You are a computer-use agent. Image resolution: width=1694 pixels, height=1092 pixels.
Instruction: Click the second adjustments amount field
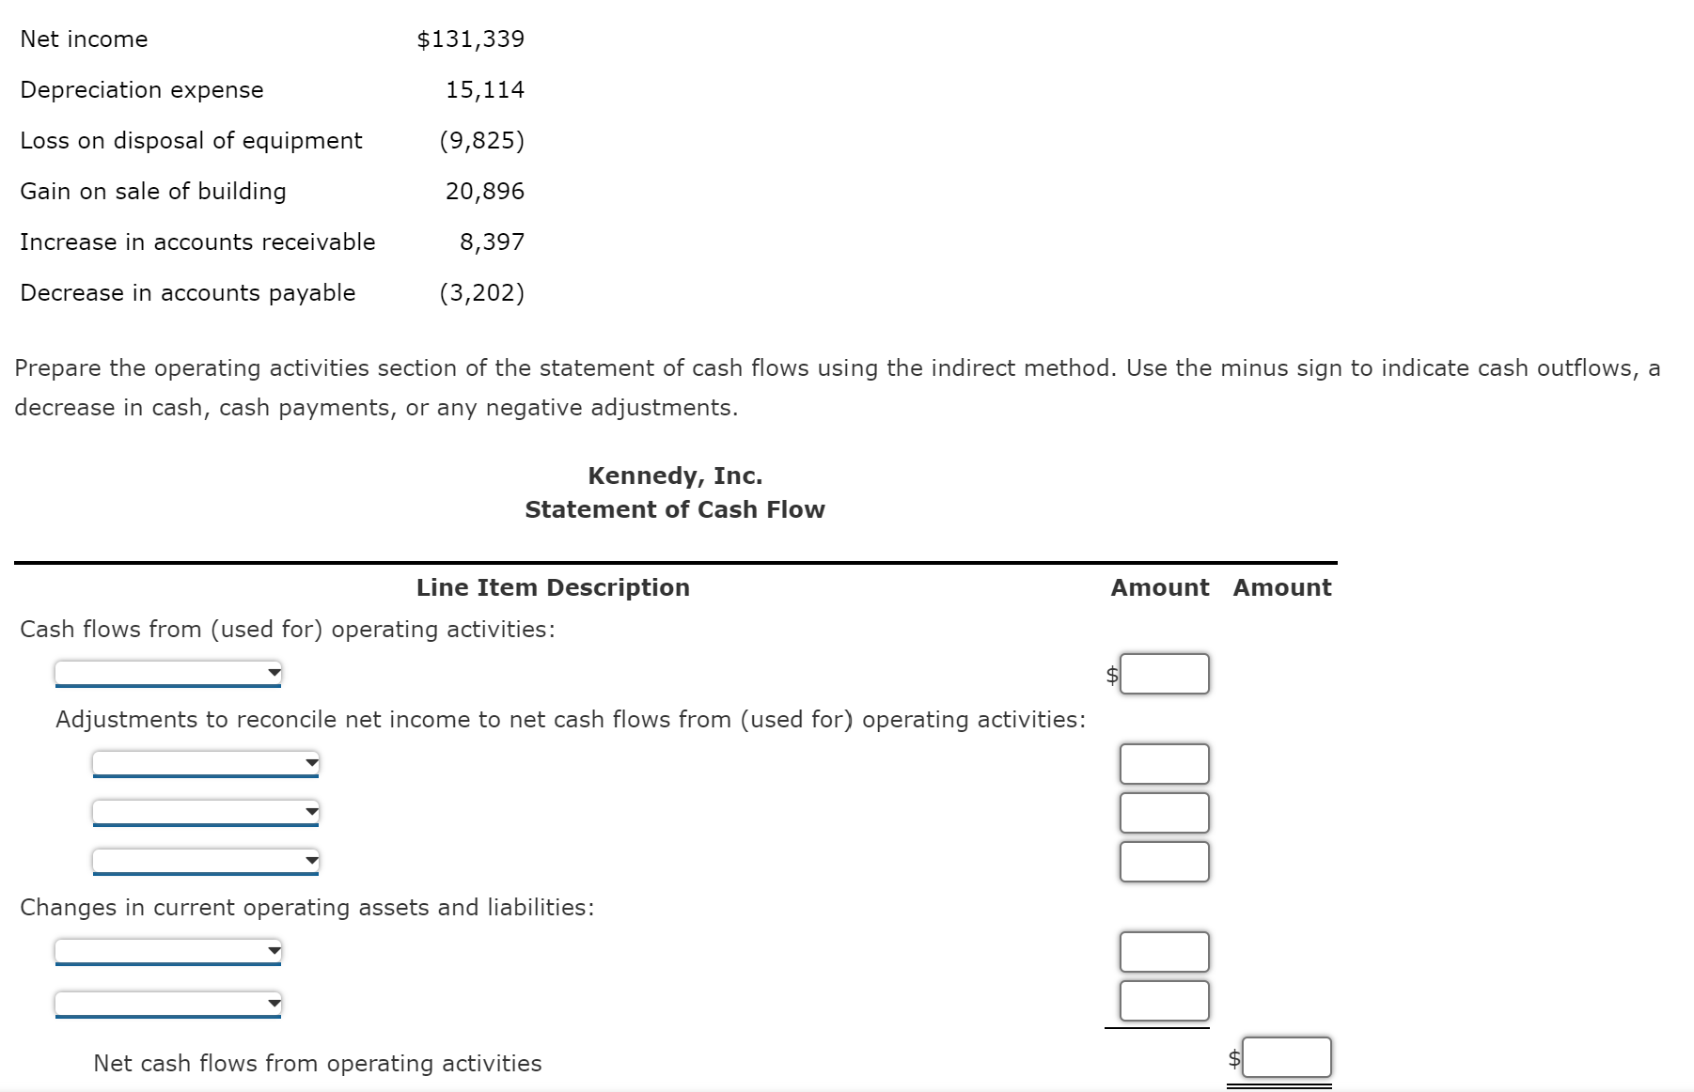(1163, 812)
